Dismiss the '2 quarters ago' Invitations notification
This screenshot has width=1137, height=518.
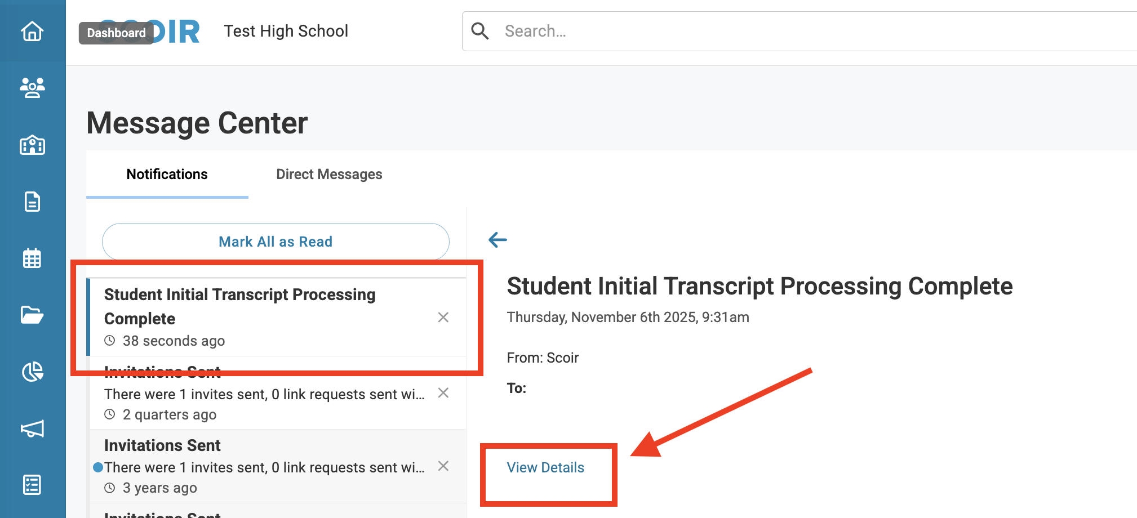[x=443, y=393]
